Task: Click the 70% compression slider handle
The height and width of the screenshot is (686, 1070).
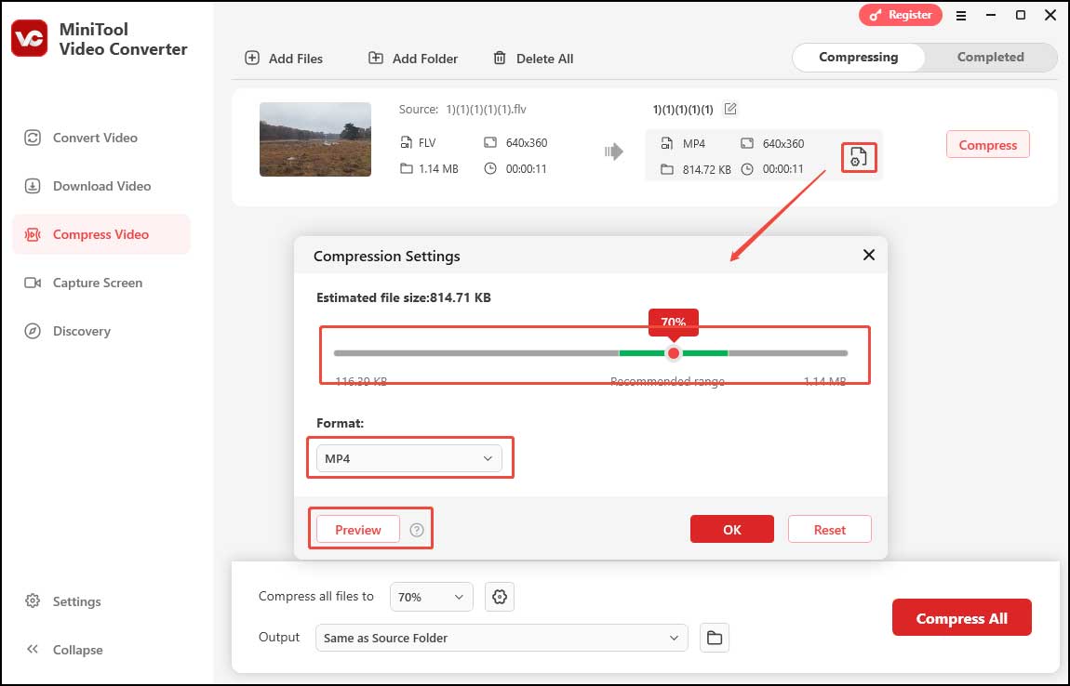Action: click(x=674, y=353)
